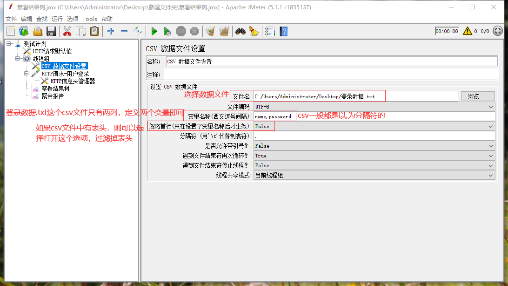Screen dimensions: 508x286
Task: Select 察看结果树 in the tree
Action: click(x=55, y=89)
